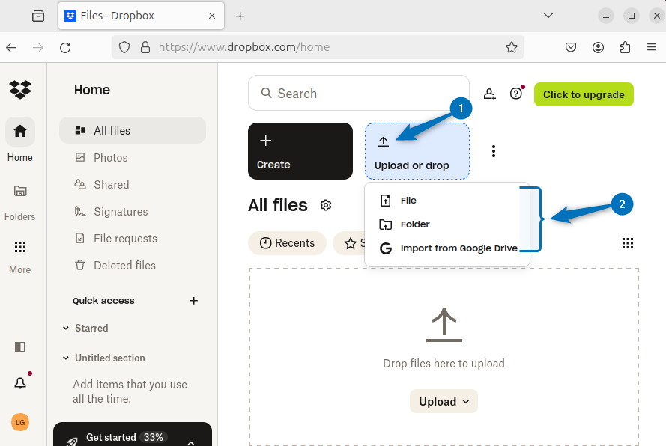
Task: Click the Dropbox logo icon
Action: pyautogui.click(x=20, y=90)
